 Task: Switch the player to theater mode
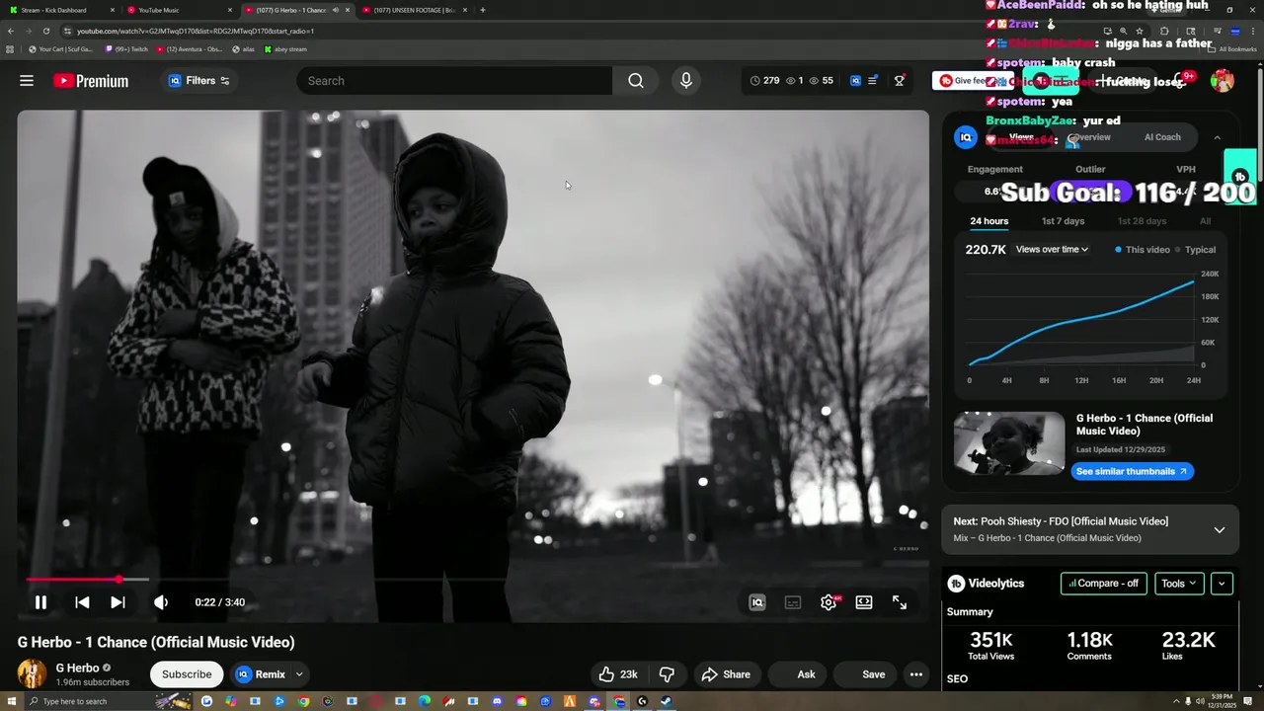tap(864, 602)
